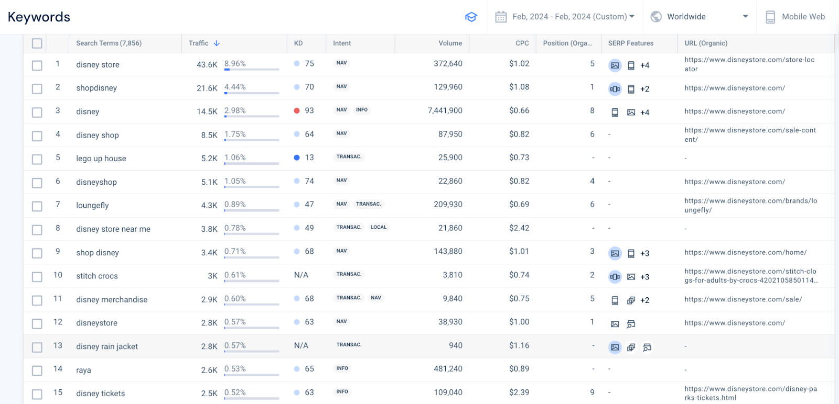The image size is (839, 404).
Task: Click the image pack SERP icon for disney rain jacket
Action: tap(615, 347)
